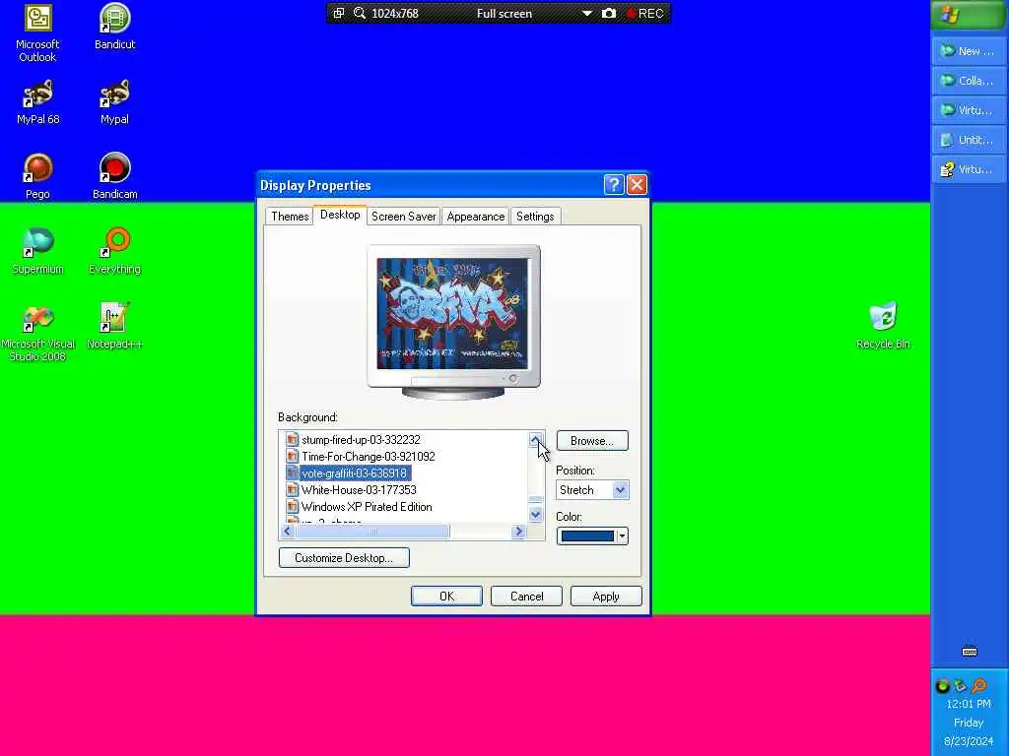Click the Browse... button

[592, 441]
